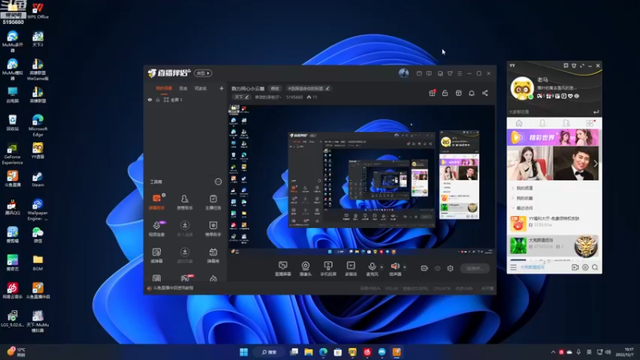This screenshot has height=360, width=640.
Task: Click the plus icon to add a scene
Action: 222,88
